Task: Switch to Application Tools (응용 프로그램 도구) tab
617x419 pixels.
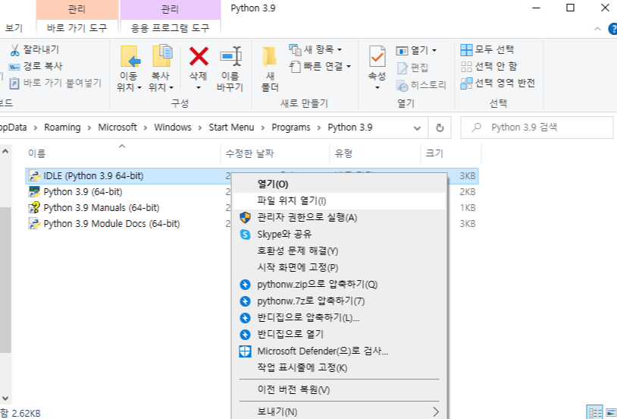Action: 170,28
